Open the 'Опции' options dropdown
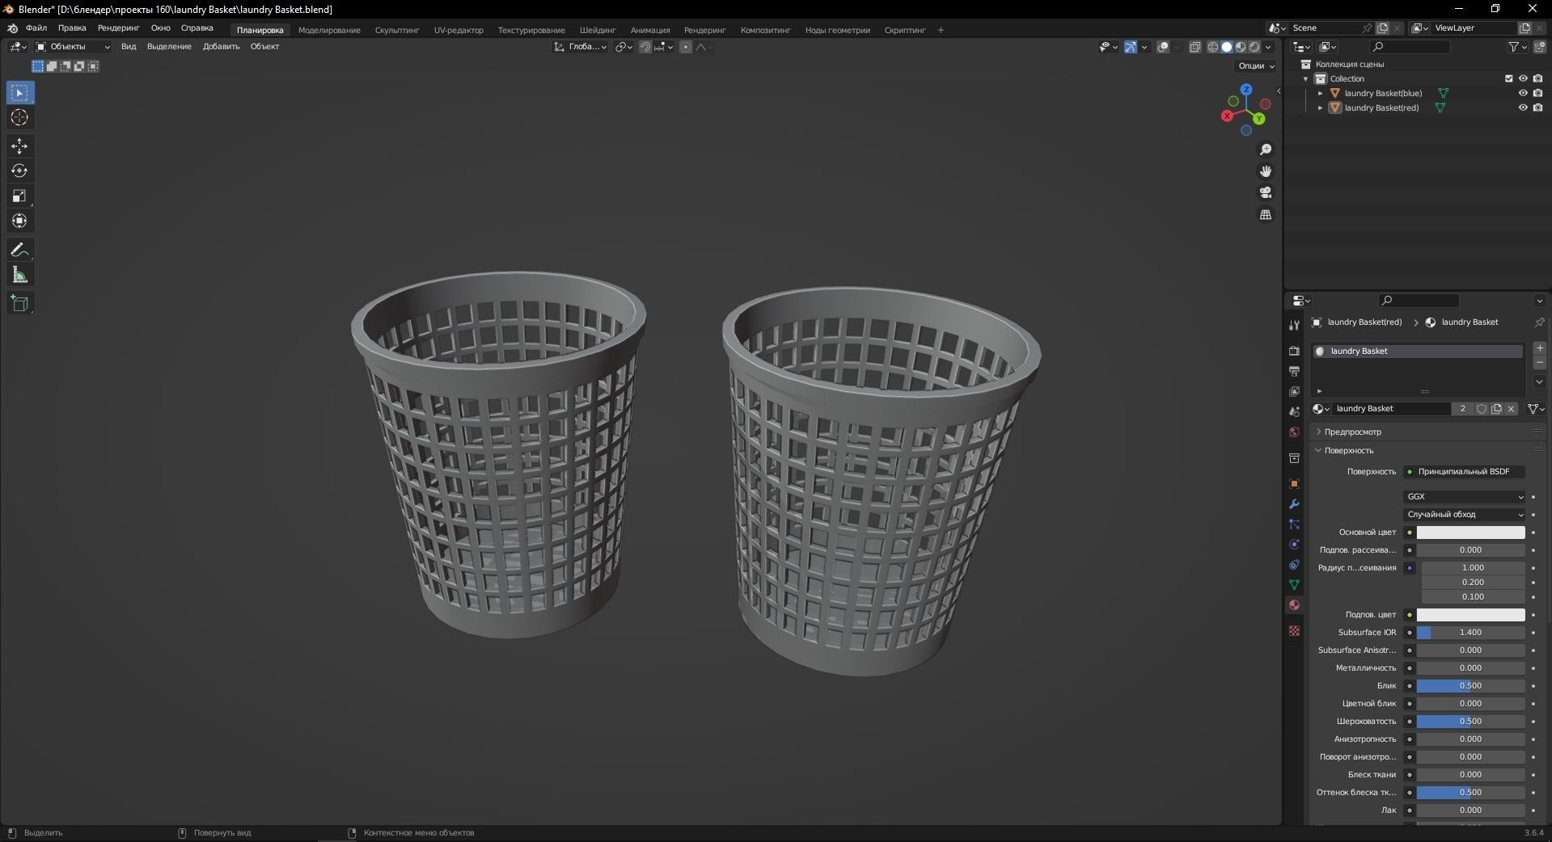The height and width of the screenshot is (842, 1552). tap(1256, 65)
